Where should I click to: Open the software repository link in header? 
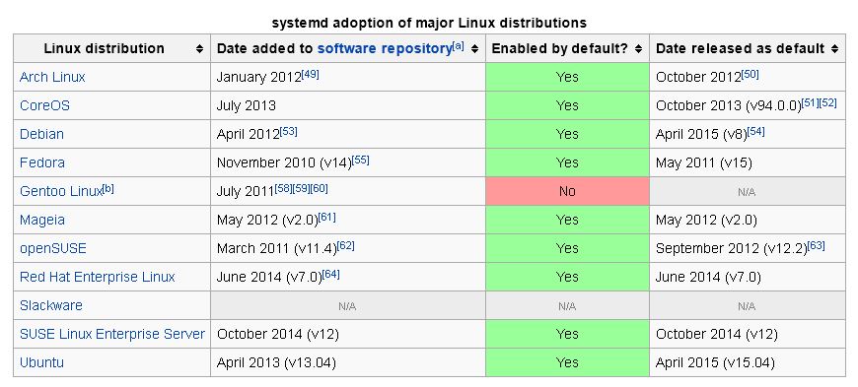pos(385,48)
